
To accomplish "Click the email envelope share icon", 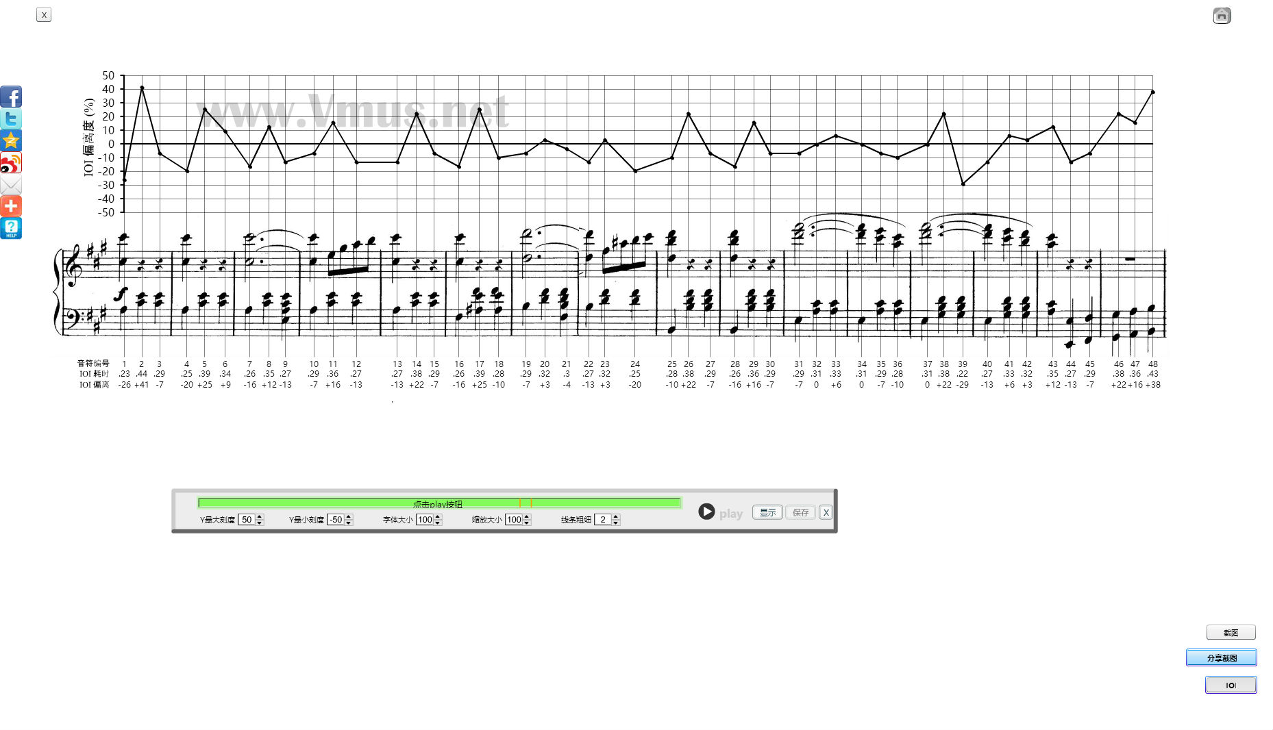I will point(11,185).
